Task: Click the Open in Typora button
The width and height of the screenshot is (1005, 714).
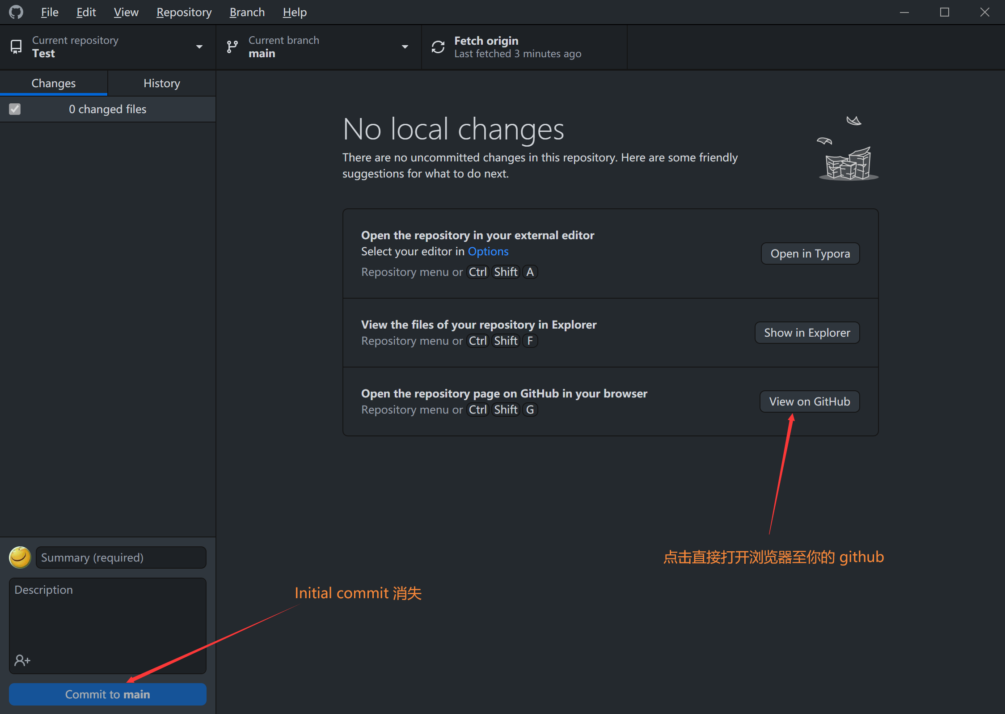Action: pos(810,253)
